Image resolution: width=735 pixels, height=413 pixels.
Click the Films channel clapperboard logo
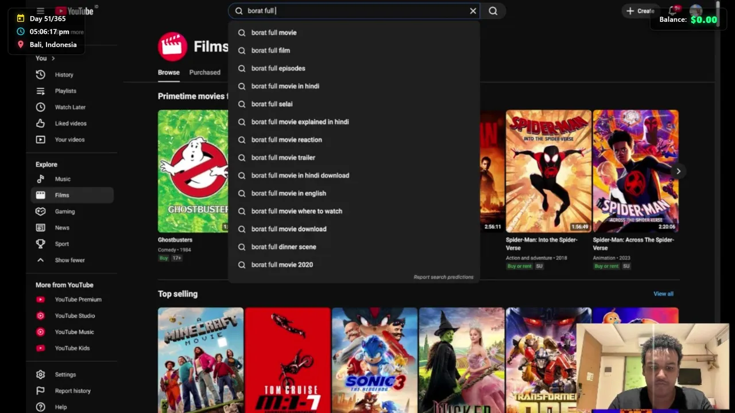click(172, 46)
